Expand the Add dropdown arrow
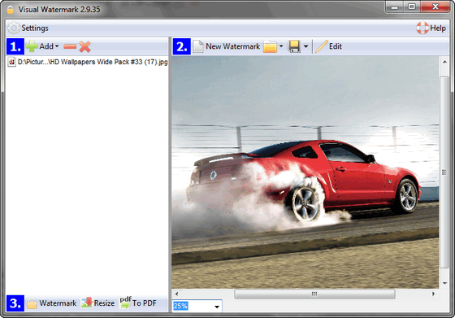455x318 pixels. pos(57,46)
